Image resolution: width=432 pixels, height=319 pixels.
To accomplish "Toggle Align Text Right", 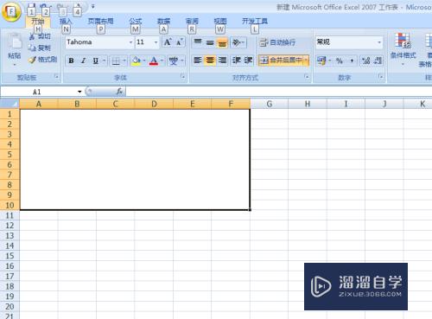I will [222, 61].
